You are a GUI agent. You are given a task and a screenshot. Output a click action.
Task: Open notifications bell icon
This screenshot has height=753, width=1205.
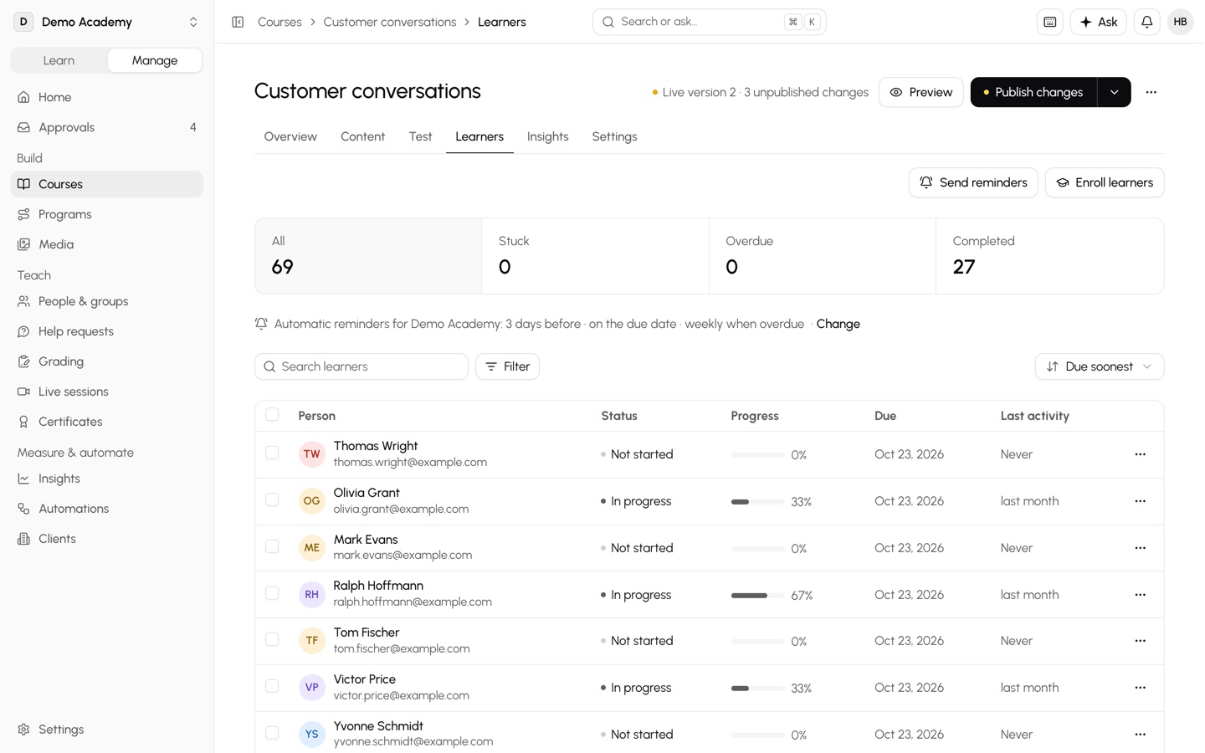(x=1146, y=22)
